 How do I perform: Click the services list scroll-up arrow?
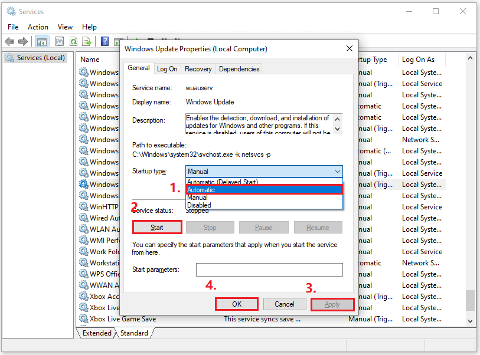[470, 58]
